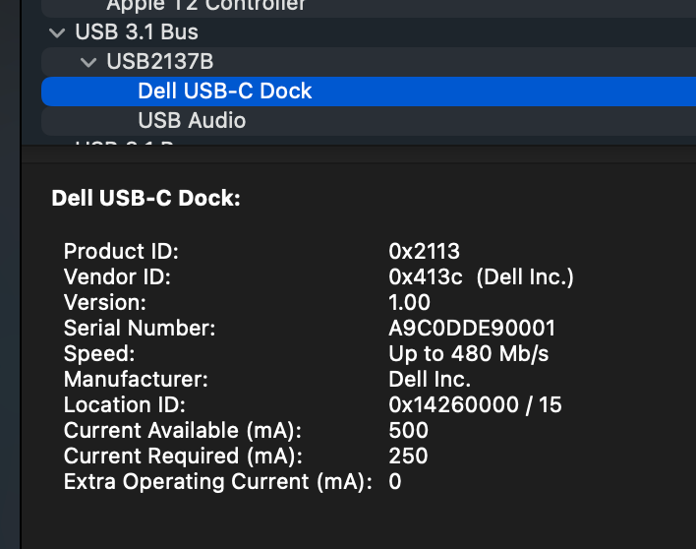Click the Product ID value 0x2113
This screenshot has width=696, height=549.
(x=425, y=252)
